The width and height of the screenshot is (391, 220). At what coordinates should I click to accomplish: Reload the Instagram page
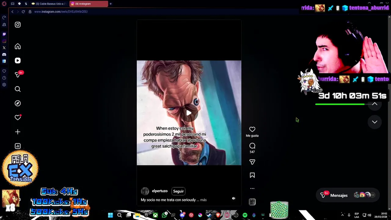(23, 12)
